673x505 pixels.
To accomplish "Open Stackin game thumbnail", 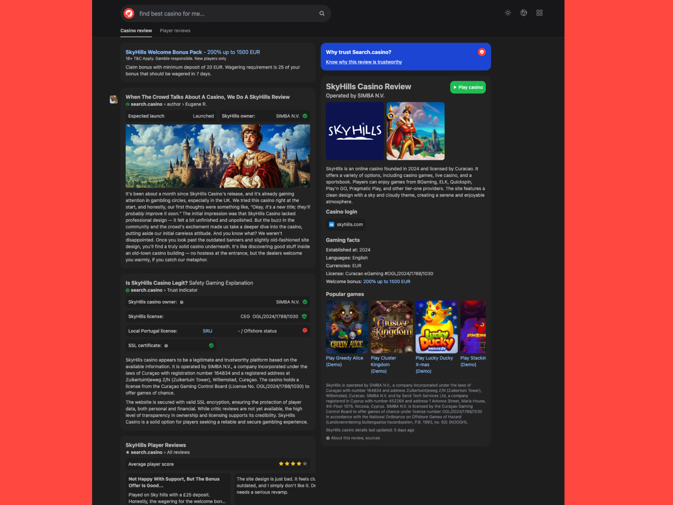I will [473, 327].
